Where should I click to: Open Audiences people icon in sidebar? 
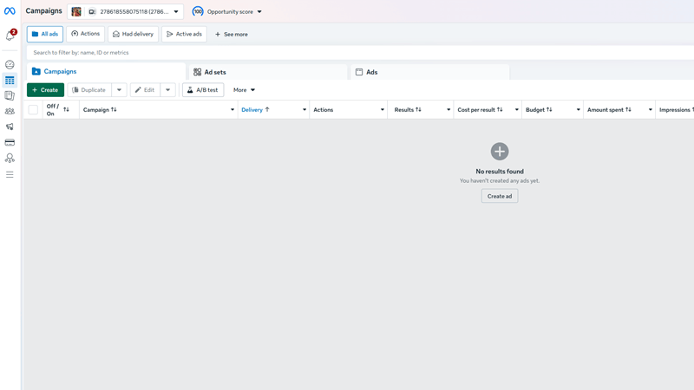click(10, 112)
